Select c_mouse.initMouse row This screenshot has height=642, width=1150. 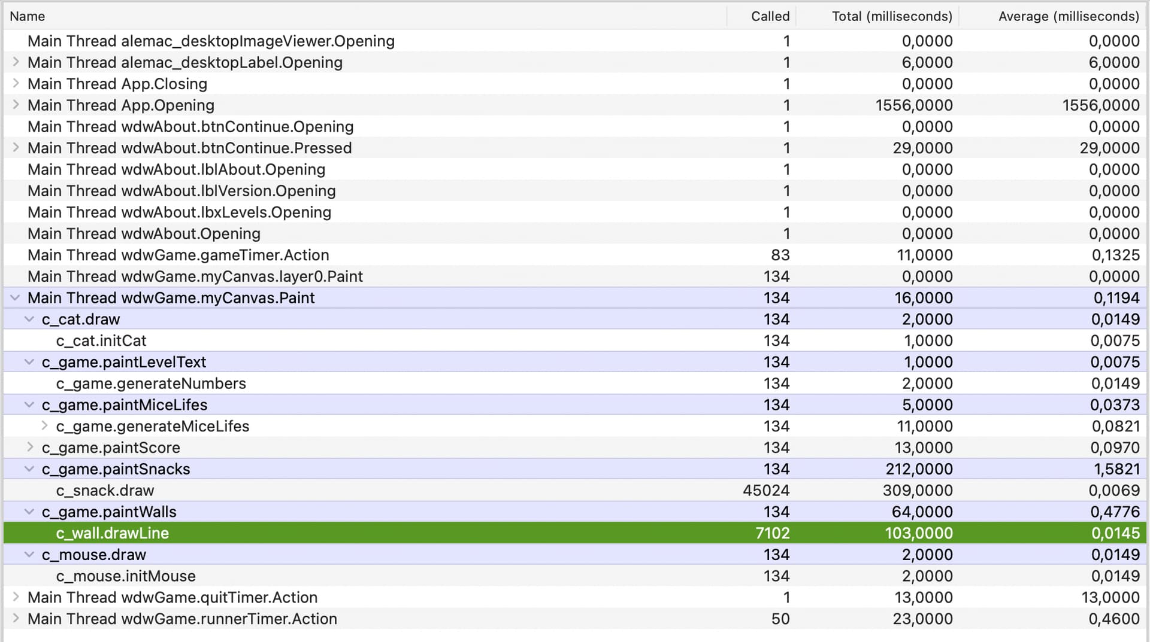click(575, 576)
